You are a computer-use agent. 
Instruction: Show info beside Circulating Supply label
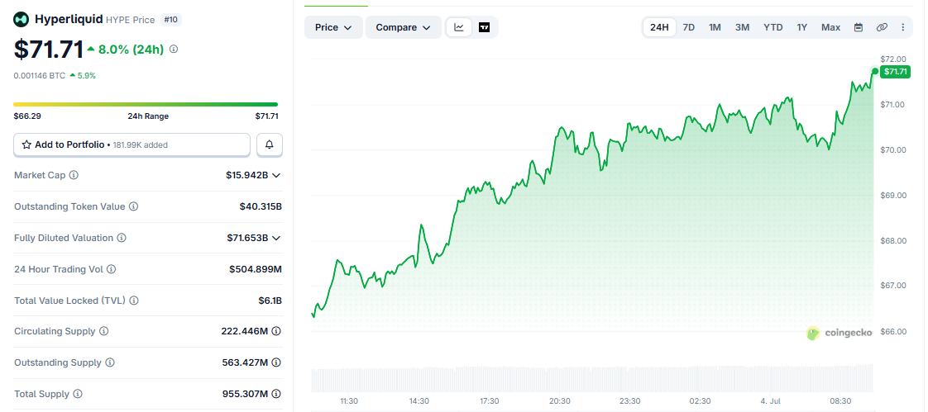[103, 332]
